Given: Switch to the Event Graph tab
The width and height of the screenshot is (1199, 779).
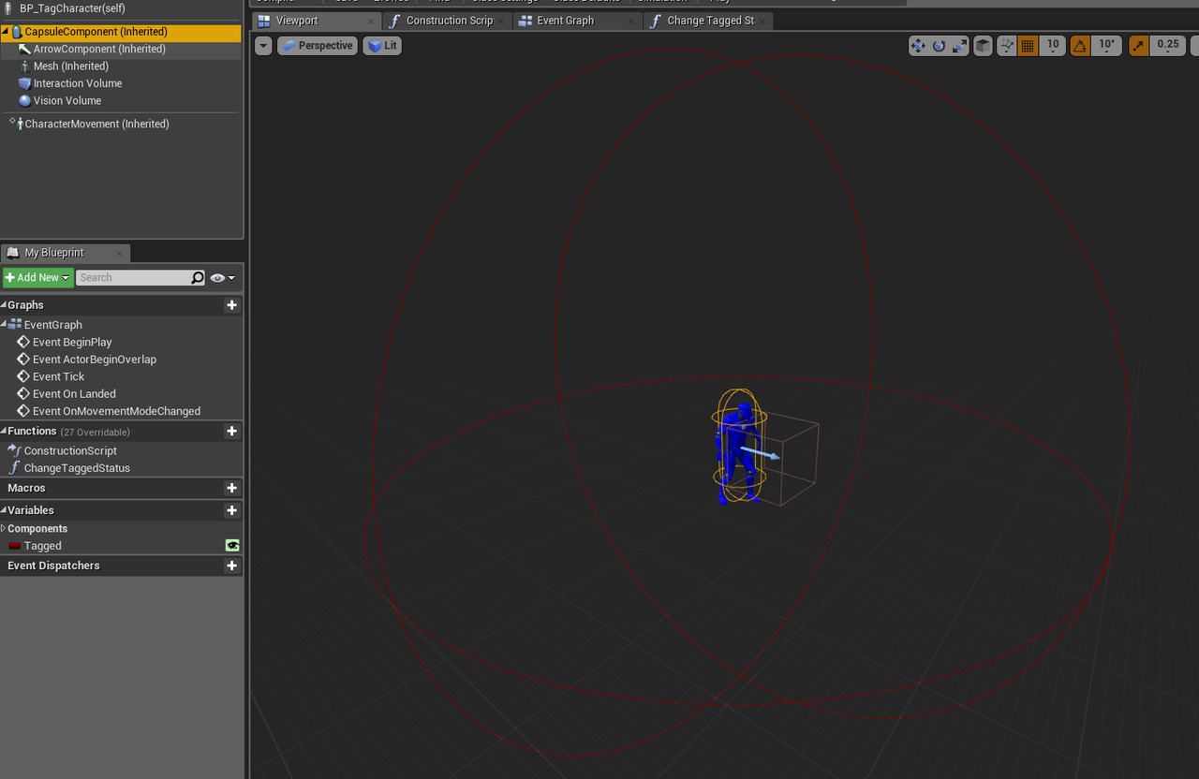Looking at the screenshot, I should point(565,21).
